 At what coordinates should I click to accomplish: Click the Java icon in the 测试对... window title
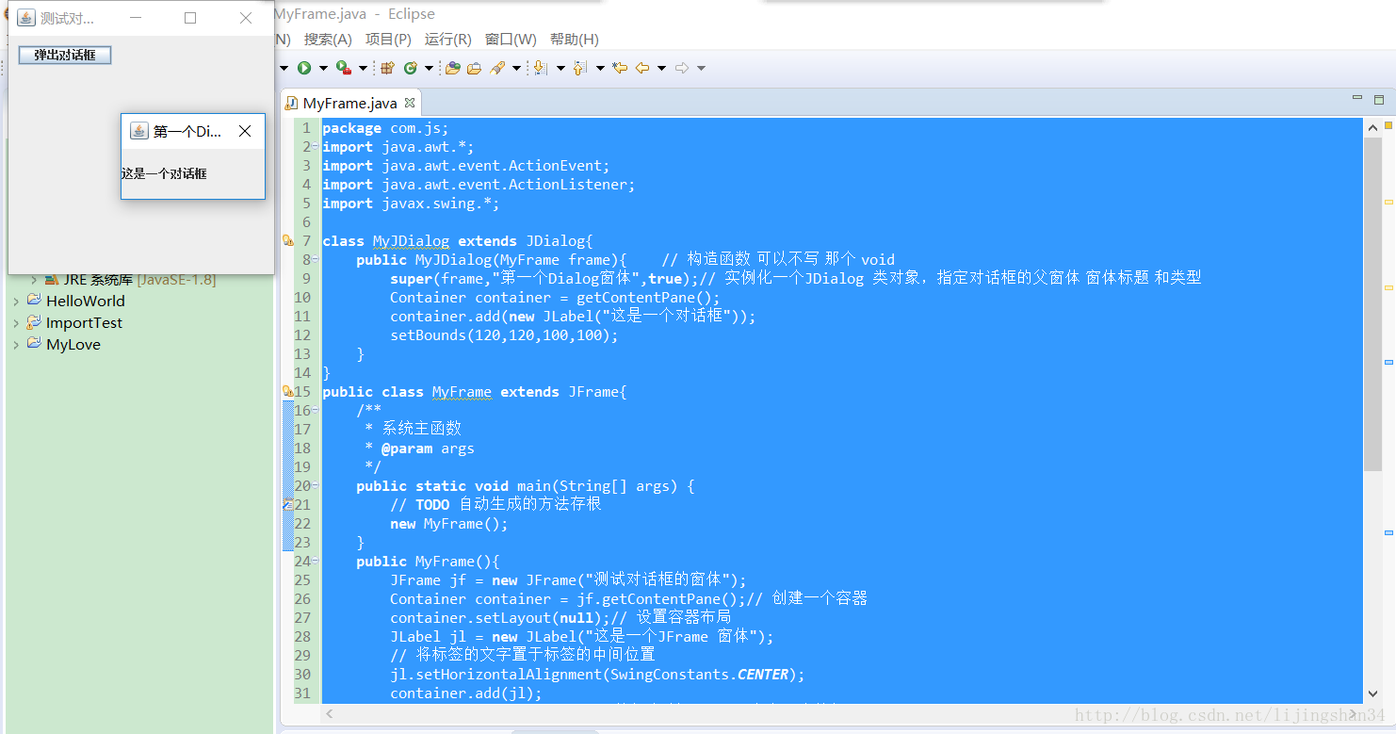(26, 18)
